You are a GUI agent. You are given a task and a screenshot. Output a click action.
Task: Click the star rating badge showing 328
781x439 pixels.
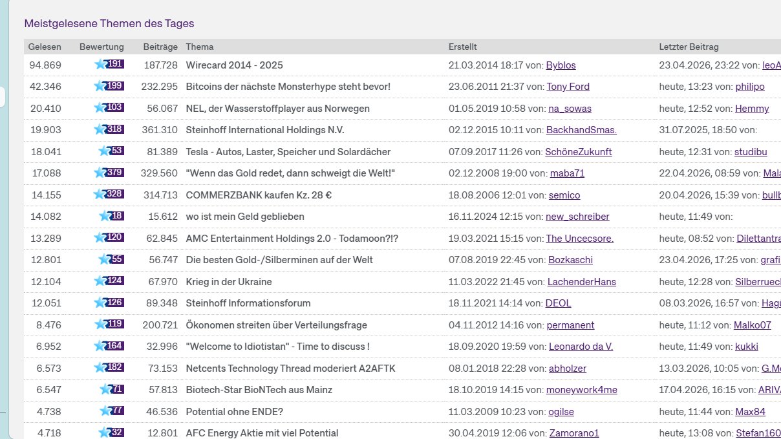coord(108,195)
